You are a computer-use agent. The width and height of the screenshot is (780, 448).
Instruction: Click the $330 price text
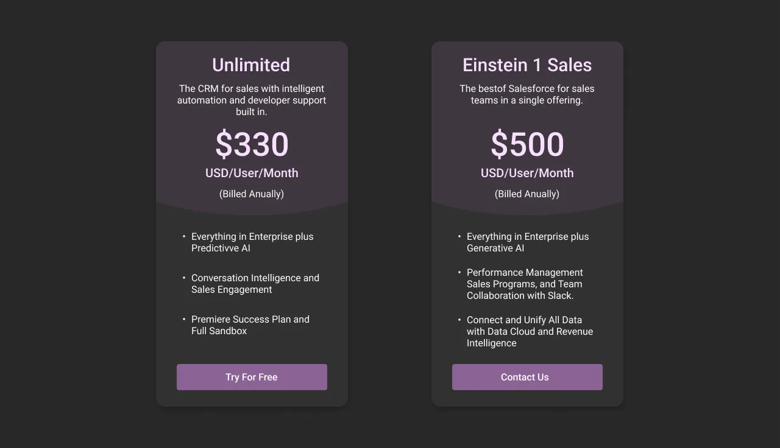click(251, 144)
